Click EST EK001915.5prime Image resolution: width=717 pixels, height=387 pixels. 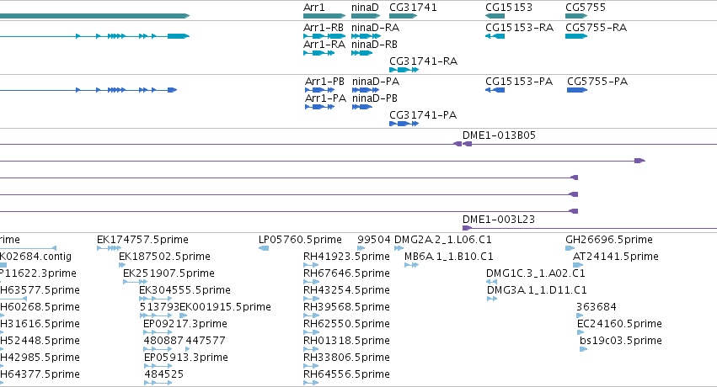(226, 307)
